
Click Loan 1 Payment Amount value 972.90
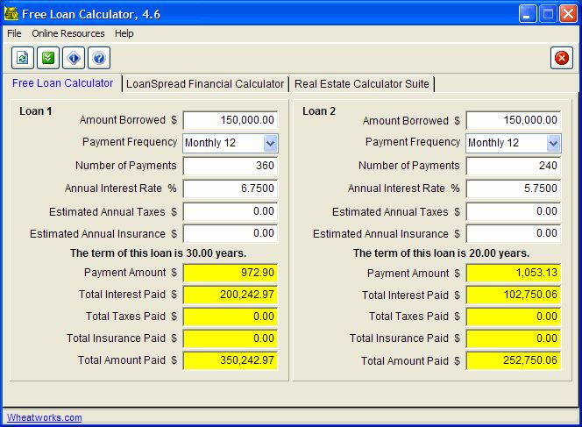pyautogui.click(x=231, y=273)
